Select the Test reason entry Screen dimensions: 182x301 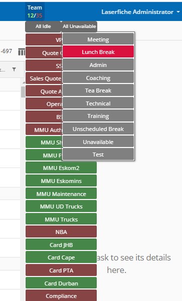click(x=98, y=154)
